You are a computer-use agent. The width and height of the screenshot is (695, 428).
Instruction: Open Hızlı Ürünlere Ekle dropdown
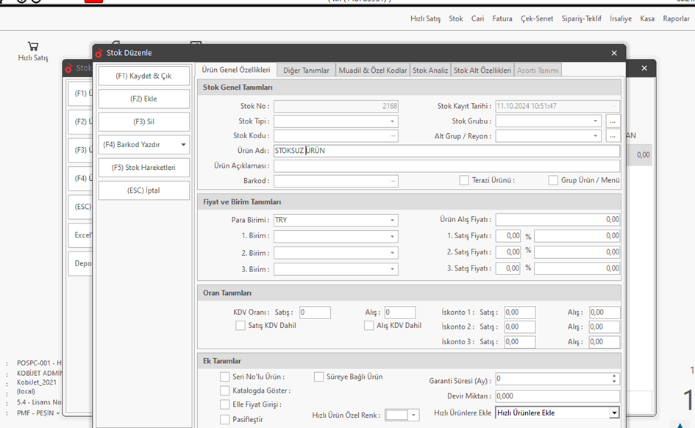(614, 413)
